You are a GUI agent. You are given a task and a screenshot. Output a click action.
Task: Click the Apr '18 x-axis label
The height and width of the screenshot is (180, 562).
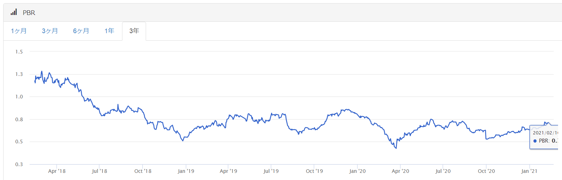click(x=57, y=171)
